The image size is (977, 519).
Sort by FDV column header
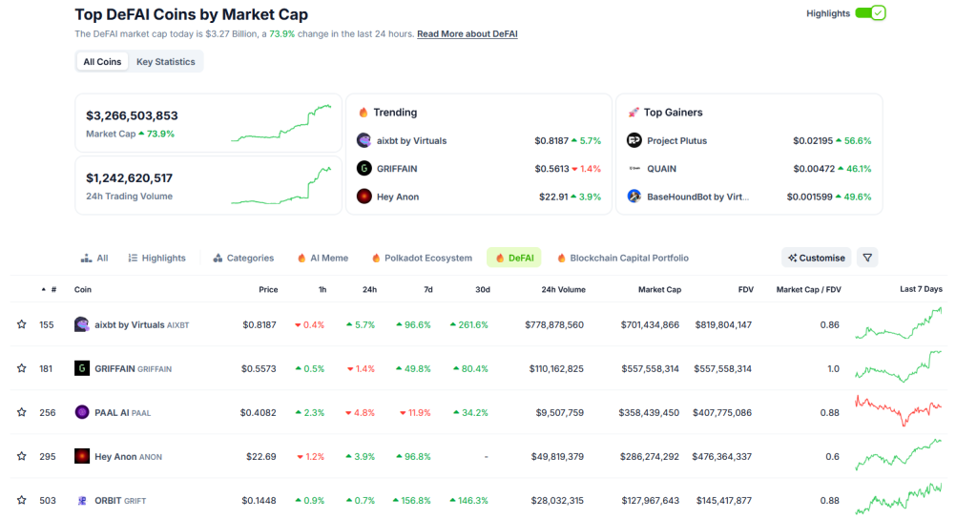click(x=745, y=289)
